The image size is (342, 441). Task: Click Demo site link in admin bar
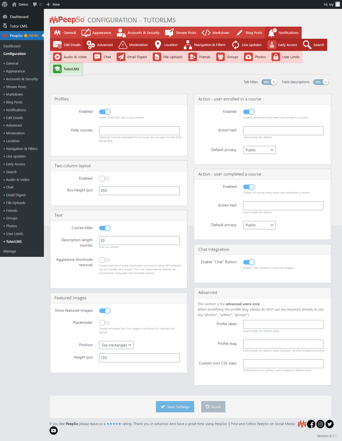pos(20,4)
